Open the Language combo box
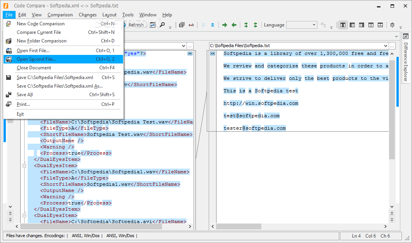The image size is (412, 243). [302, 25]
